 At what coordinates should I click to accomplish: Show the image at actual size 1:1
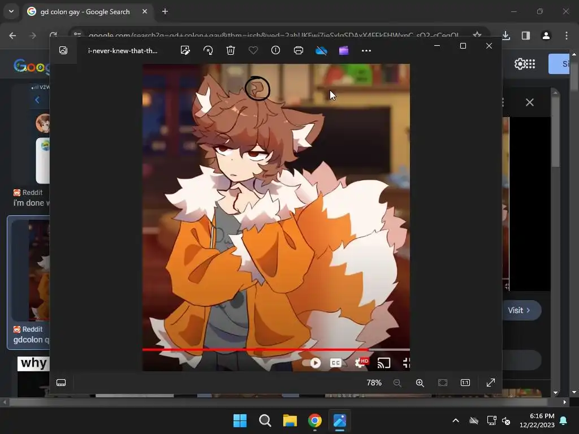(465, 383)
